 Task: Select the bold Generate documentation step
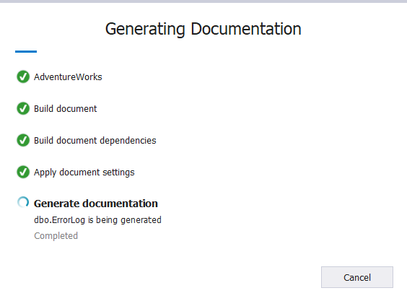coord(96,204)
